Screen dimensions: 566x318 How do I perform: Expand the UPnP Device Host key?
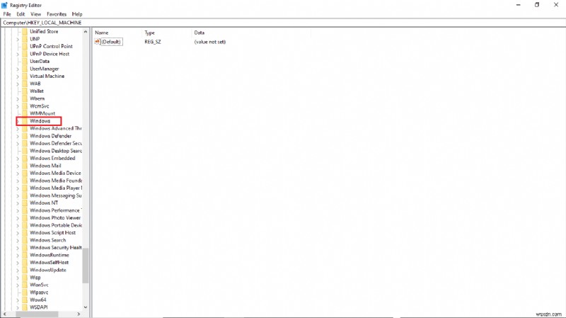pyautogui.click(x=18, y=54)
